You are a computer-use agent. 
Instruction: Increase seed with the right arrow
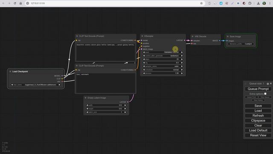click(x=182, y=52)
